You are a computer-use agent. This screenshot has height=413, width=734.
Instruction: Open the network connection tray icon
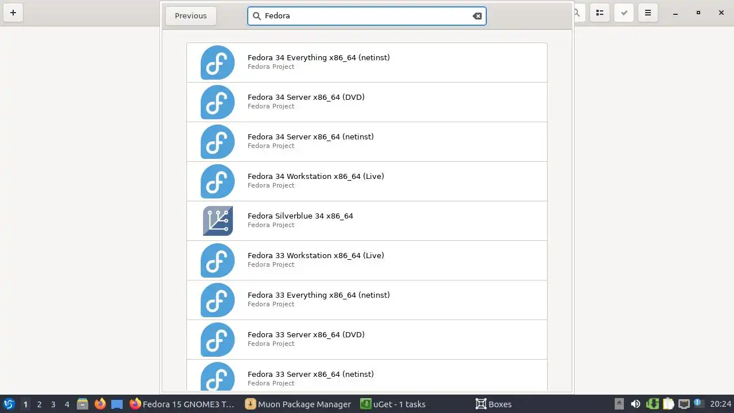[684, 404]
